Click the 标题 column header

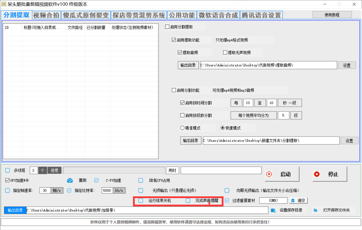point(44,28)
